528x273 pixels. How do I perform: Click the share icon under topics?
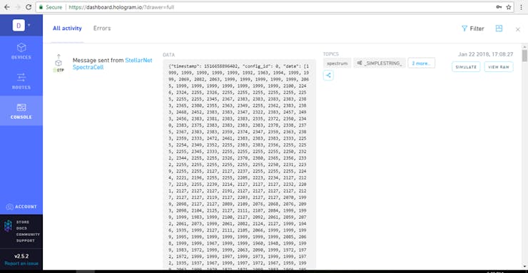(x=328, y=76)
